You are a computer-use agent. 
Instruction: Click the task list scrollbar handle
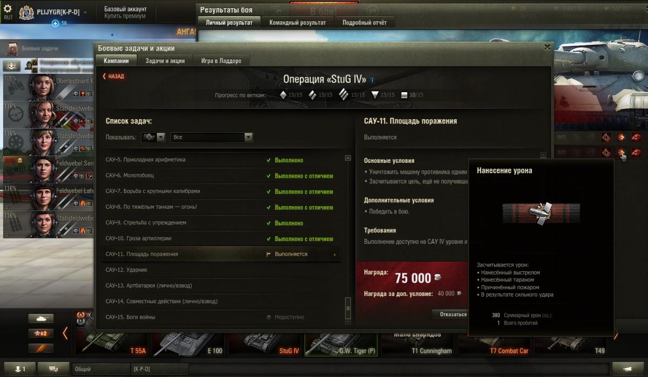pyautogui.click(x=348, y=307)
